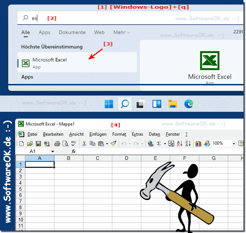The height and width of the screenshot is (233, 246).
Task: Activate the Format Painter brush icon
Action: (x=113, y=144)
